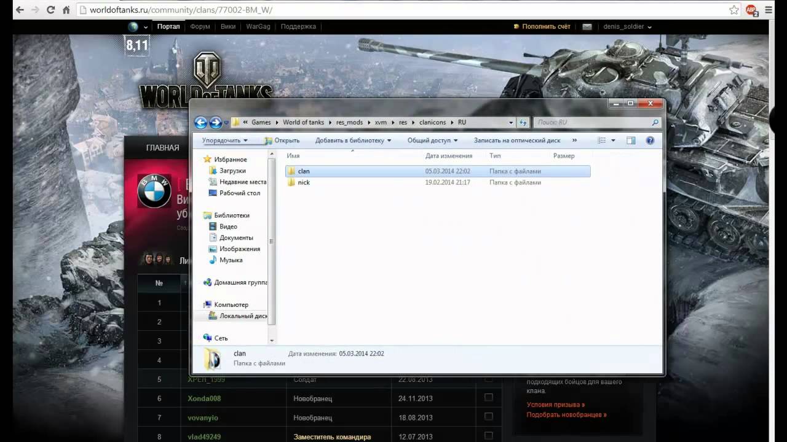
Task: Sort by Имя column header
Action: click(293, 156)
